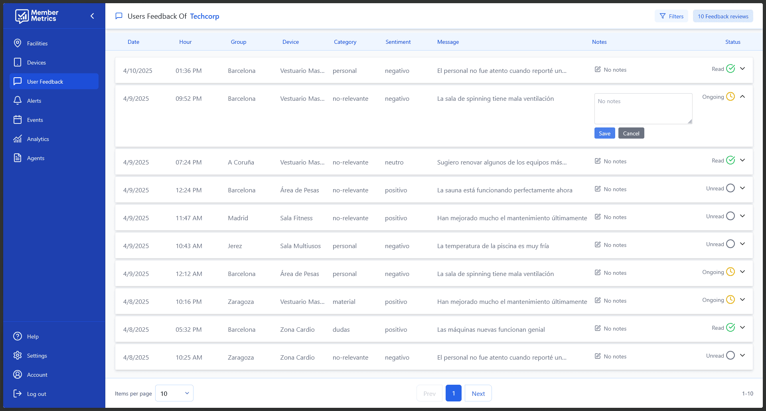The height and width of the screenshot is (411, 766).
Task: Select Events in the sidebar menu
Action: tap(35, 120)
